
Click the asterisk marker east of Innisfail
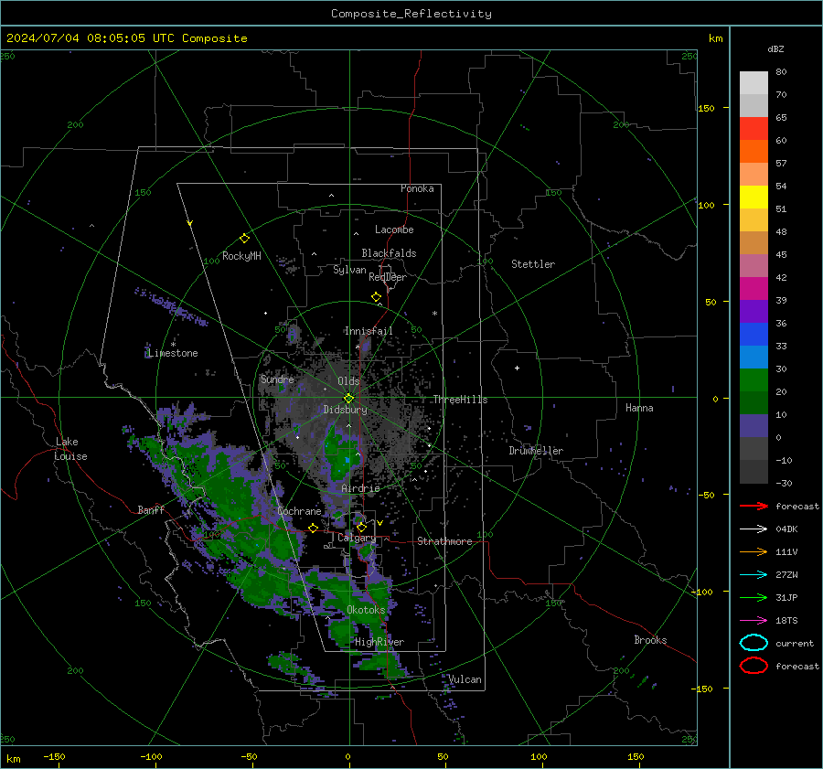coord(434,314)
